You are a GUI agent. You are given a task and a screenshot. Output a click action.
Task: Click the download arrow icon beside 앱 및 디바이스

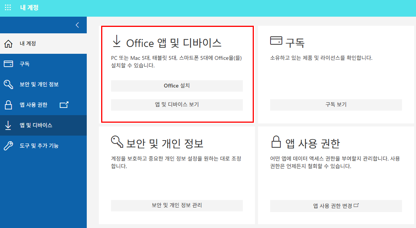8,125
